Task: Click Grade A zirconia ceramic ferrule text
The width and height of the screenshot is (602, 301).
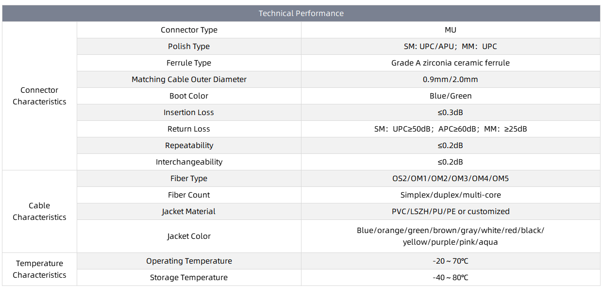Action: click(450, 63)
